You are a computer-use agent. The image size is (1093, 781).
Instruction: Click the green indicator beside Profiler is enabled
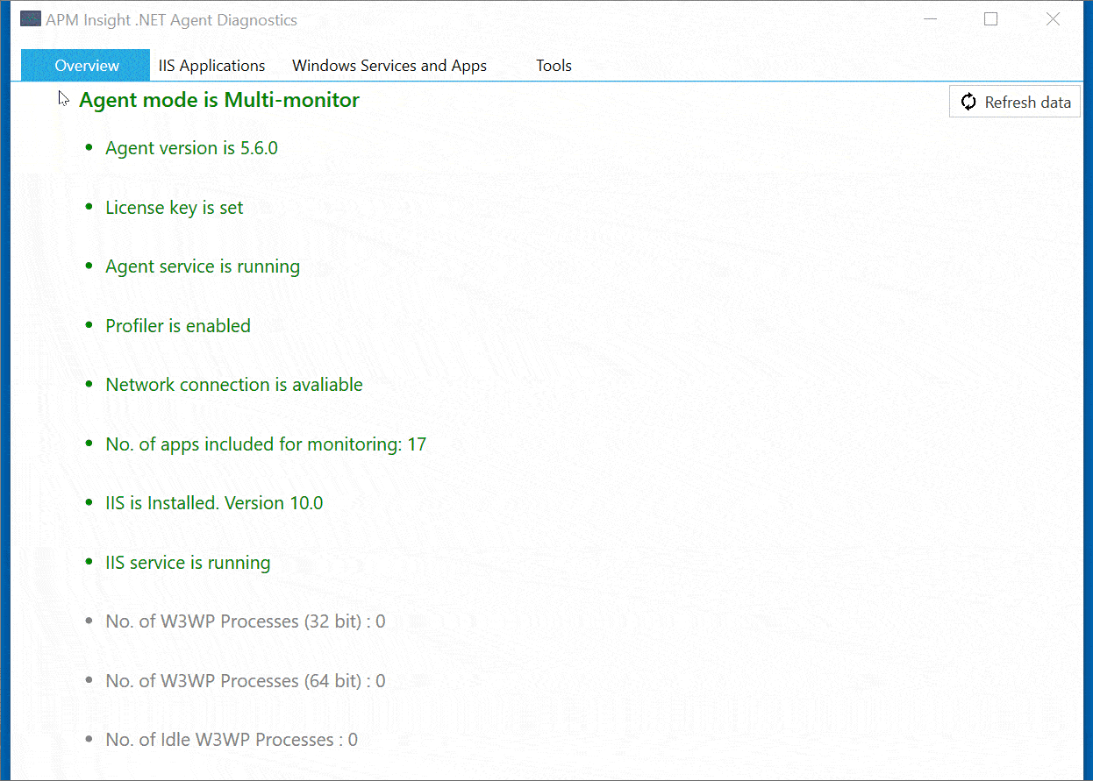click(x=89, y=324)
